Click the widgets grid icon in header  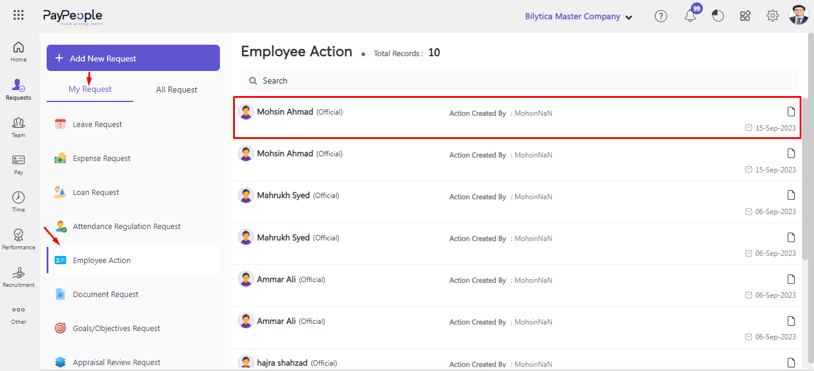click(x=745, y=16)
